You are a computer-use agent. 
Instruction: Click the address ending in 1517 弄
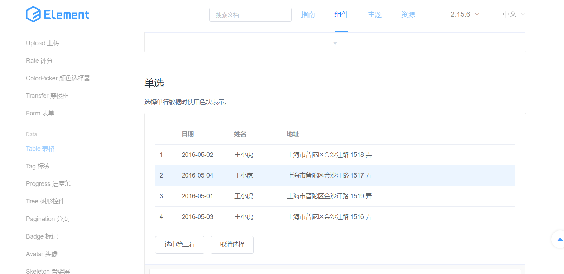pos(330,175)
